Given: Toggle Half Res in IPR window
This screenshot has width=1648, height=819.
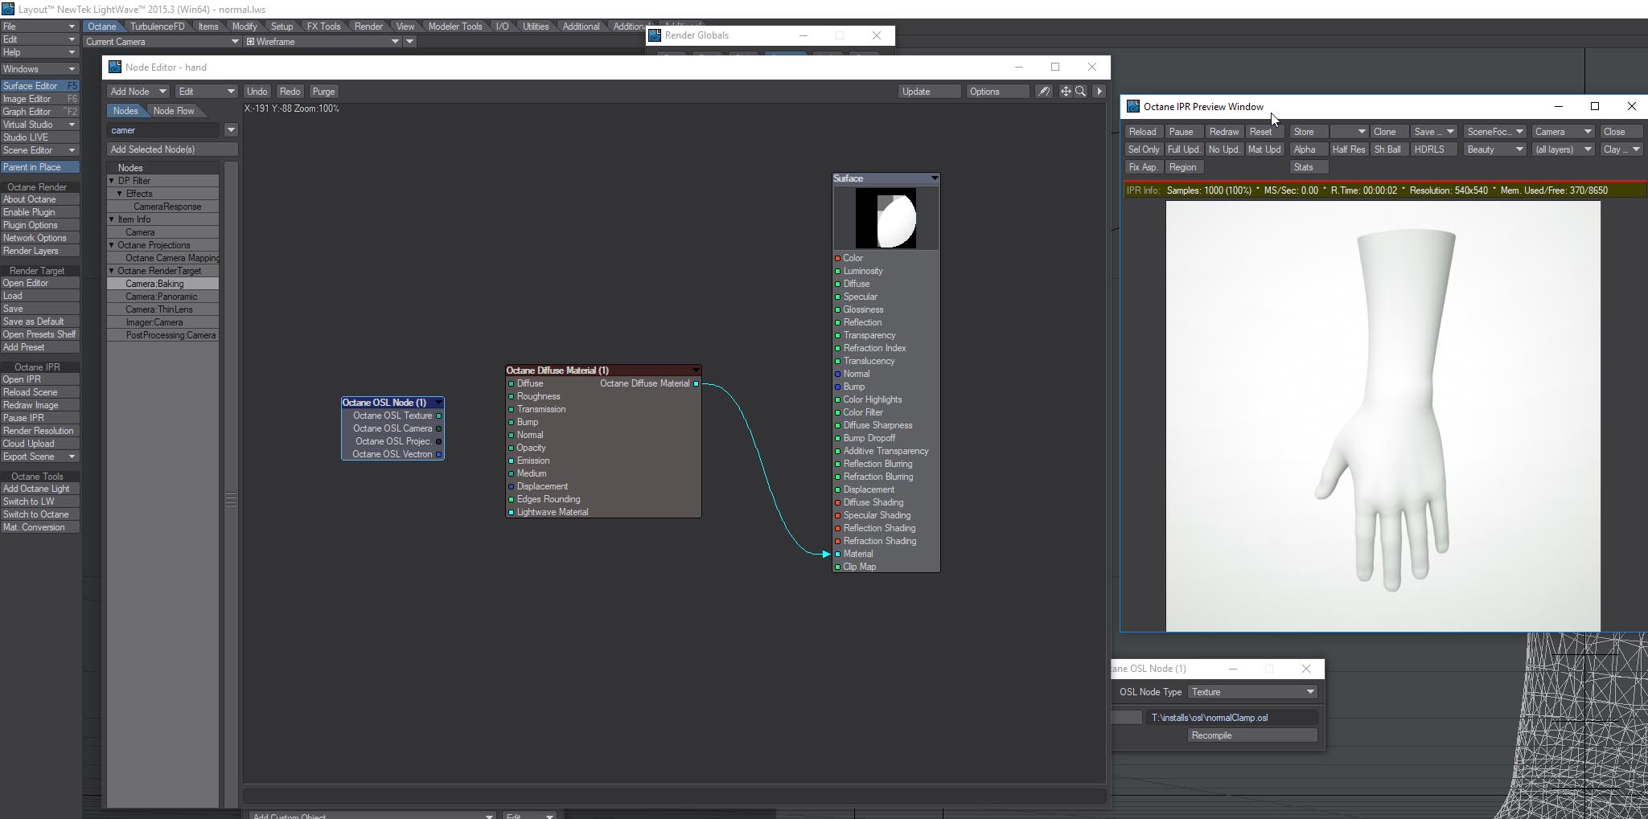Looking at the screenshot, I should (1349, 149).
